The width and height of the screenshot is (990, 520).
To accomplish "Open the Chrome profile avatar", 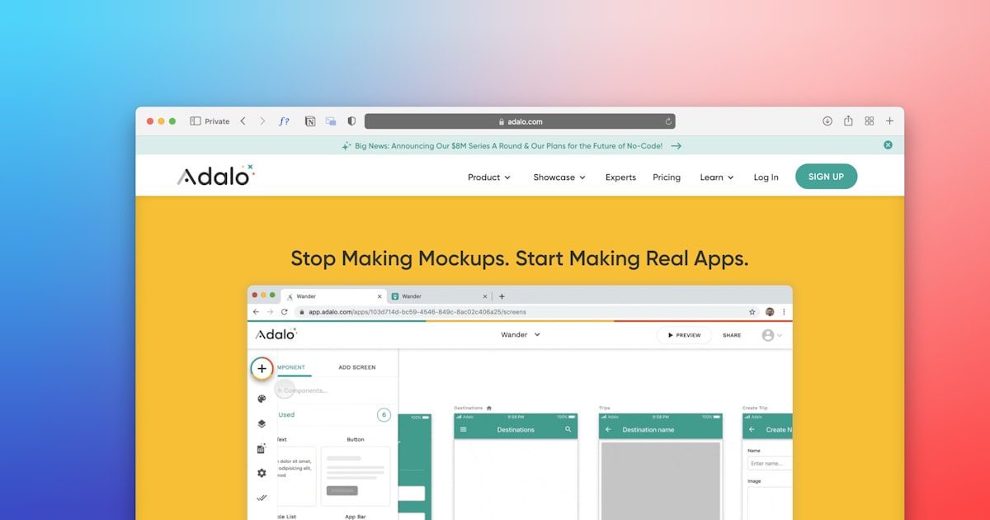I will [770, 312].
